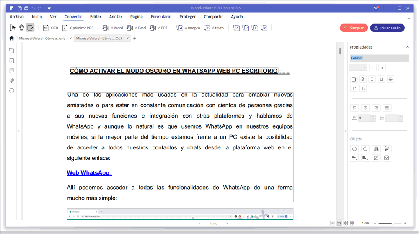This screenshot has width=419, height=234.
Task: Open the font color box
Action: pyautogui.click(x=354, y=79)
